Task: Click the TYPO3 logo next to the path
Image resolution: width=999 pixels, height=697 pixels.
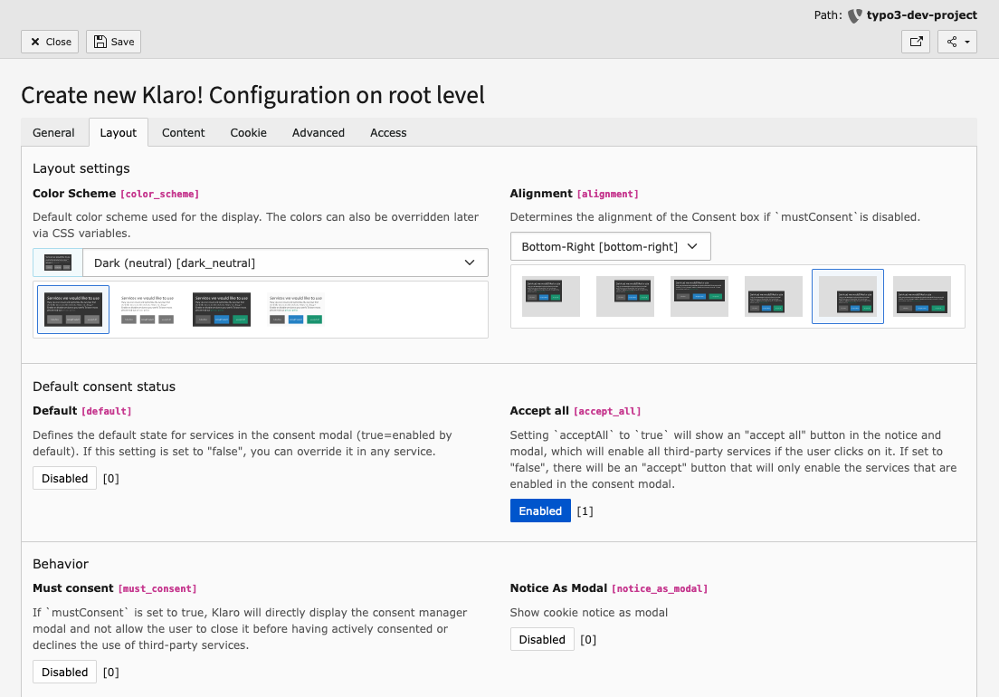Action: 855,15
